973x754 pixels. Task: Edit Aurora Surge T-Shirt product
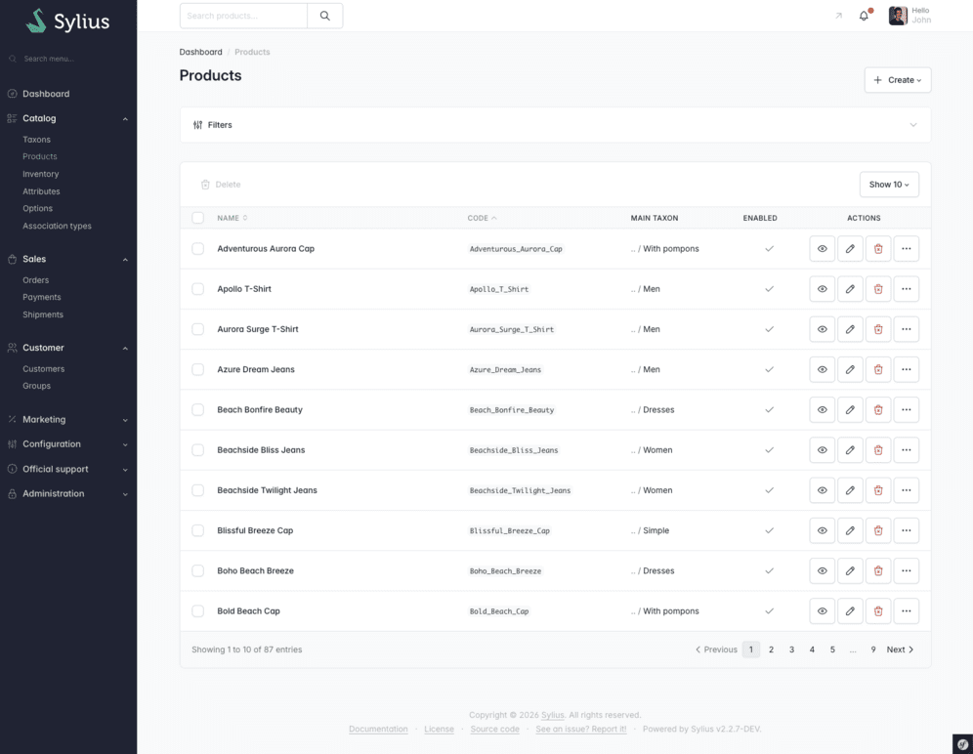pos(850,329)
